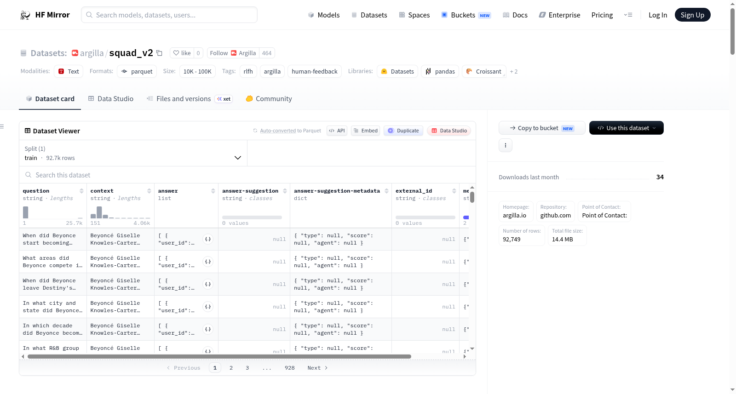This screenshot has height=394, width=736.
Task: Open Datasets in the top navigation
Action: pos(369,15)
